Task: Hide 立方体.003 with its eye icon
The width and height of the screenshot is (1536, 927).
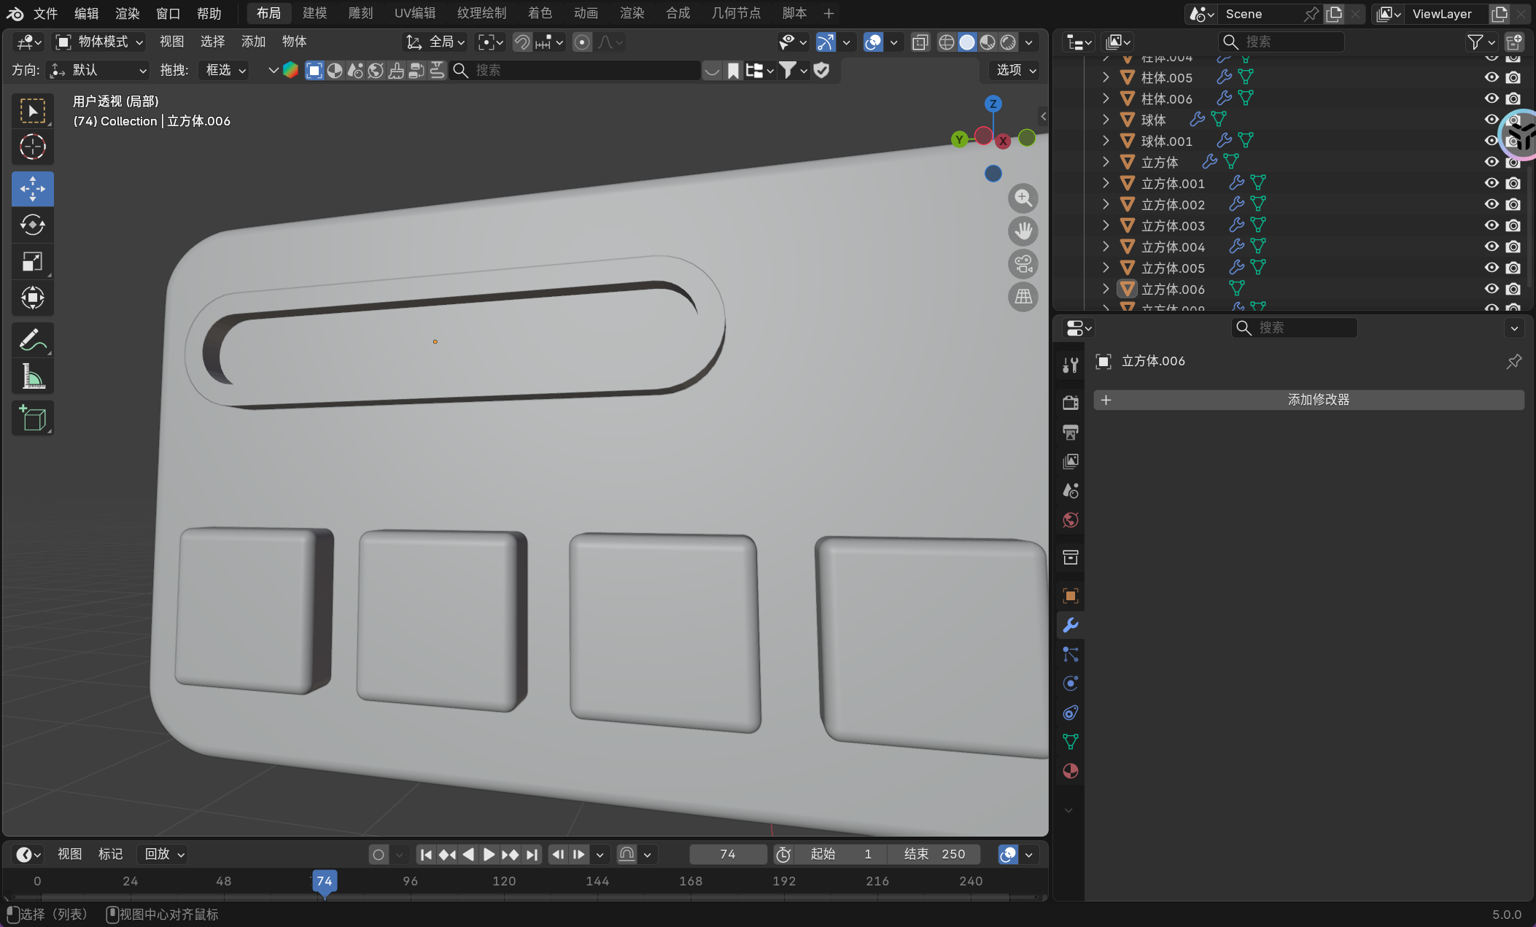Action: 1492,225
